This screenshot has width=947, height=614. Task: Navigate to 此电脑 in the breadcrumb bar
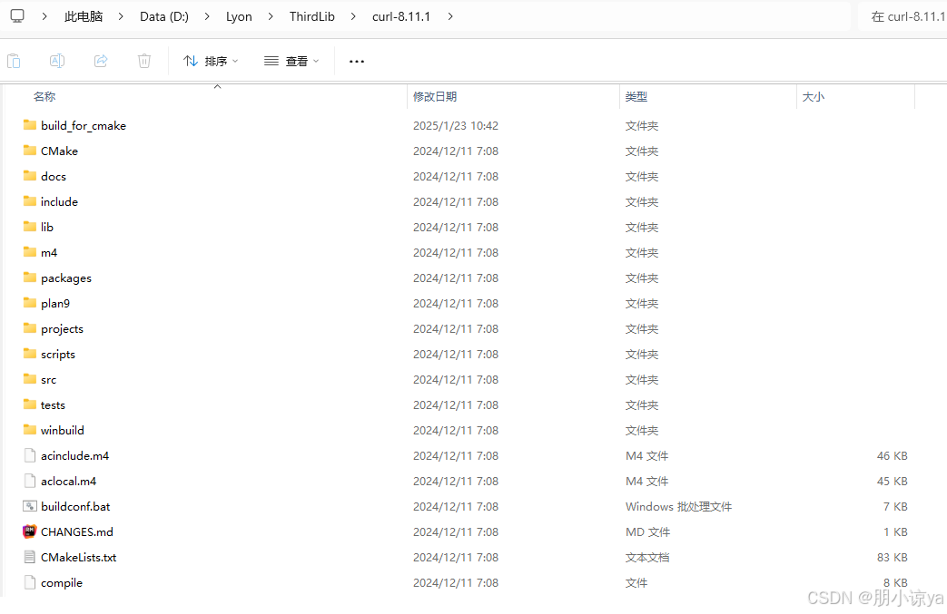(83, 15)
